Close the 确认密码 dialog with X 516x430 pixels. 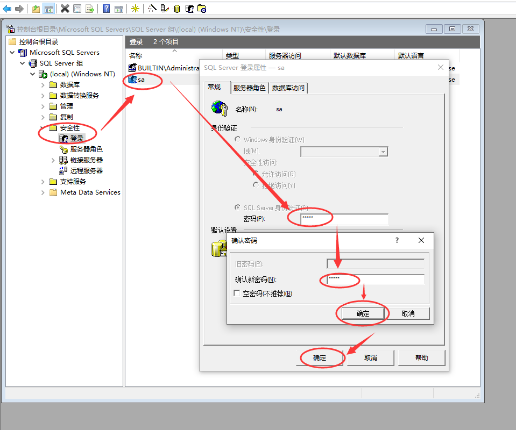pyautogui.click(x=421, y=240)
